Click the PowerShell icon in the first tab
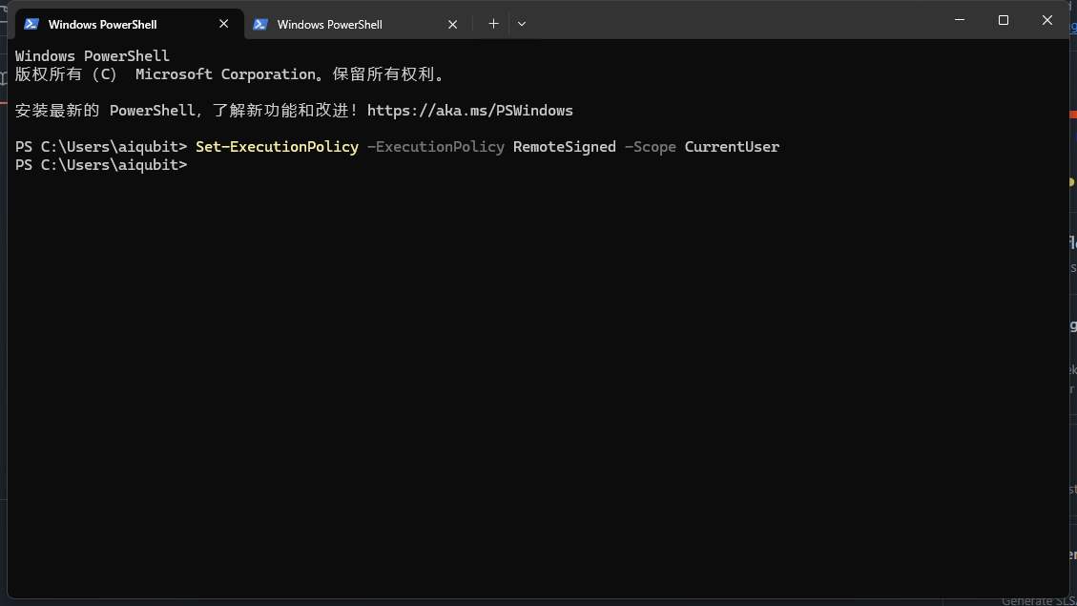 coord(31,24)
